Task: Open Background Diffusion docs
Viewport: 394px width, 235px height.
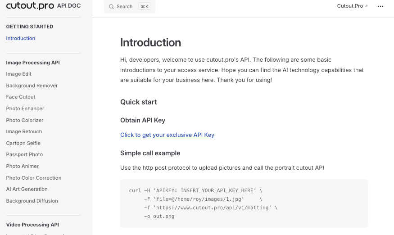Action: tap(32, 201)
